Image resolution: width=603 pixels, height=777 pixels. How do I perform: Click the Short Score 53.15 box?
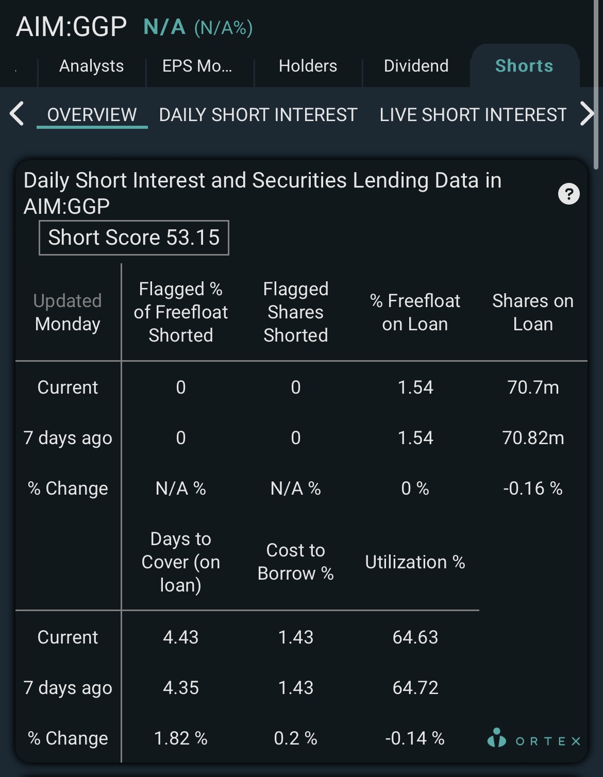coord(134,238)
